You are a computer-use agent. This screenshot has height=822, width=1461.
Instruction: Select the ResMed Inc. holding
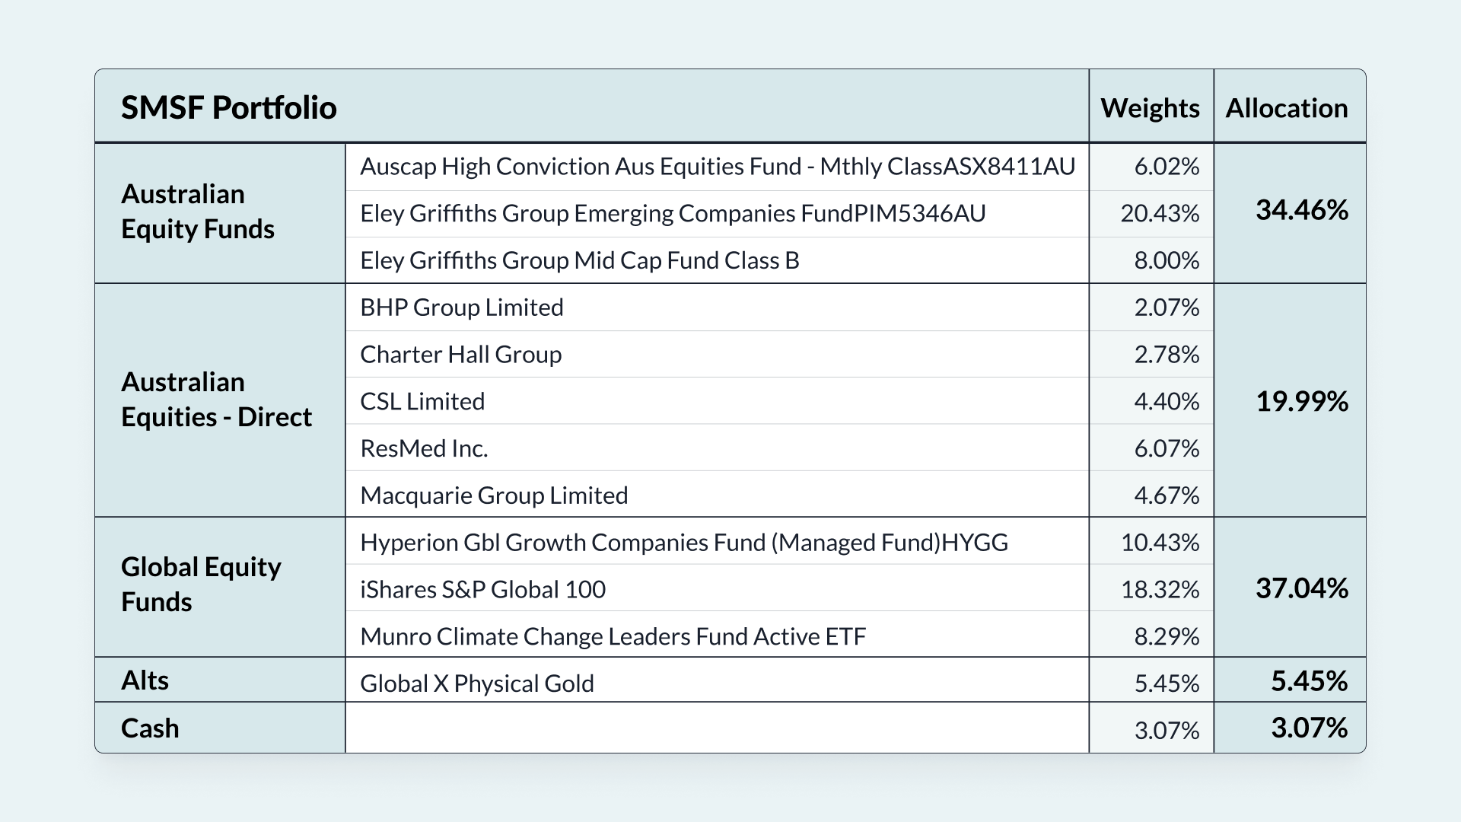(x=424, y=448)
